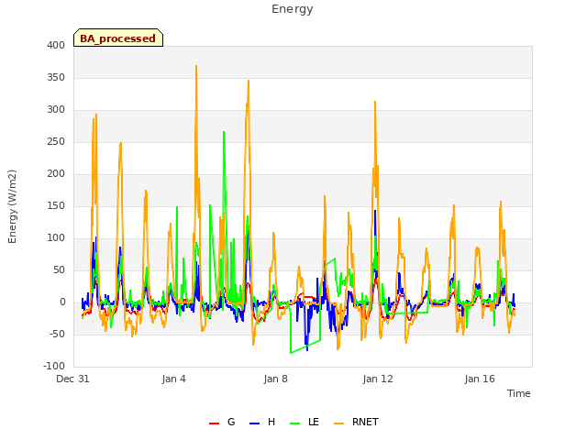
Task: Click the -100 y-axis tick label
Action: pos(54,366)
